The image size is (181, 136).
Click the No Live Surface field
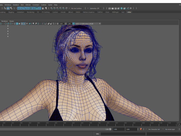[77, 8]
